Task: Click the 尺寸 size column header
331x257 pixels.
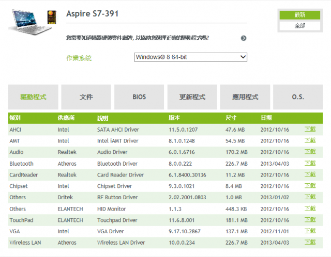Action: 231,118
